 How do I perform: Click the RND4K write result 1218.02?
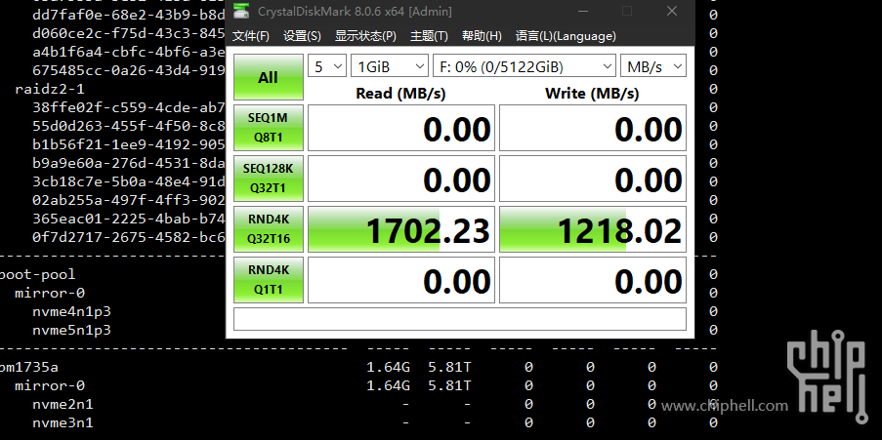pyautogui.click(x=593, y=229)
